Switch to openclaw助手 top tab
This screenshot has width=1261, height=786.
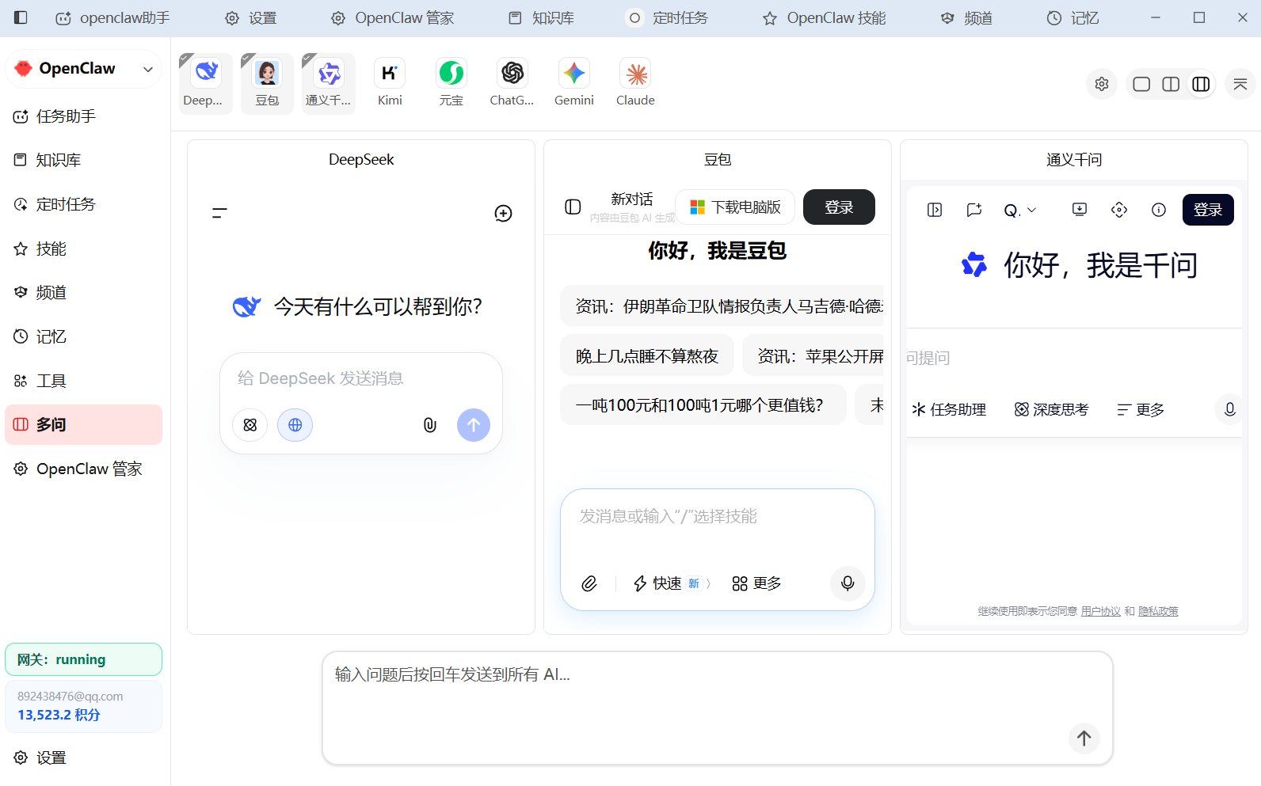coord(112,17)
